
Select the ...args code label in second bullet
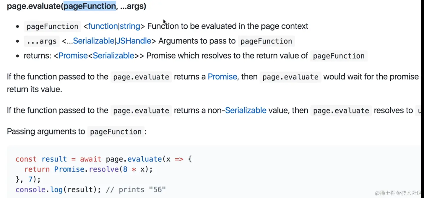point(42,41)
